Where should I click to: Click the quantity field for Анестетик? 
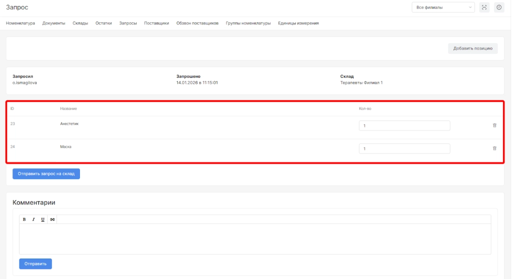[404, 125]
